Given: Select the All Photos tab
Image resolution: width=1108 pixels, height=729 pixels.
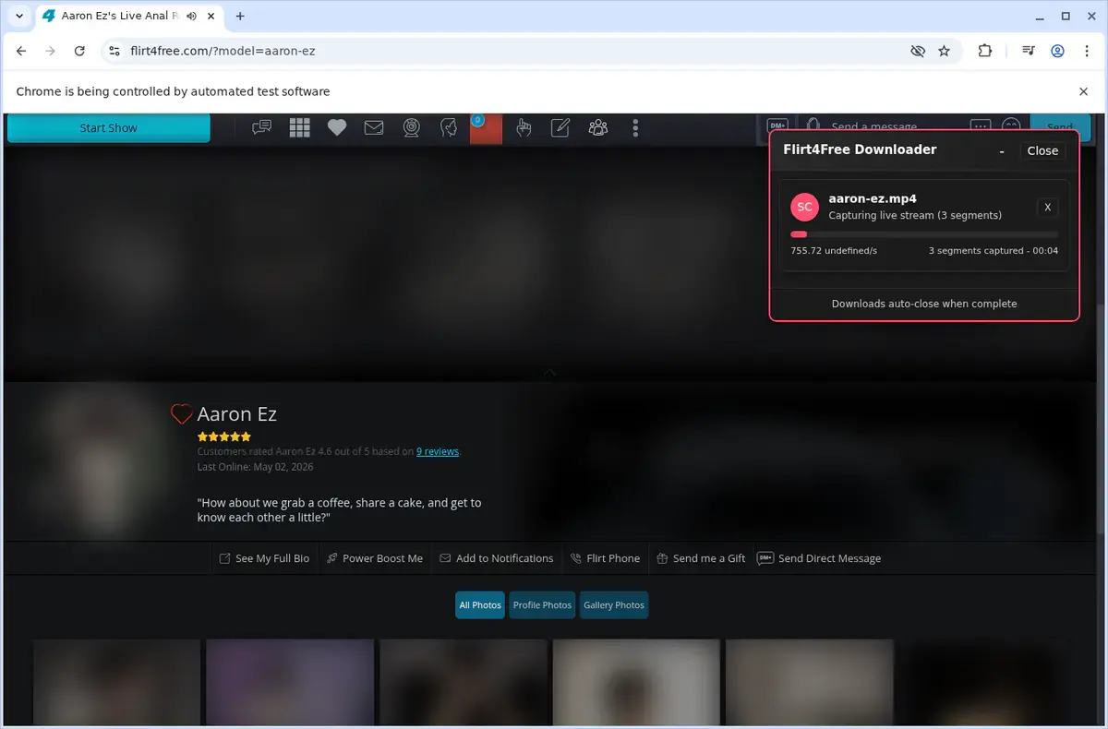Looking at the screenshot, I should [x=480, y=605].
